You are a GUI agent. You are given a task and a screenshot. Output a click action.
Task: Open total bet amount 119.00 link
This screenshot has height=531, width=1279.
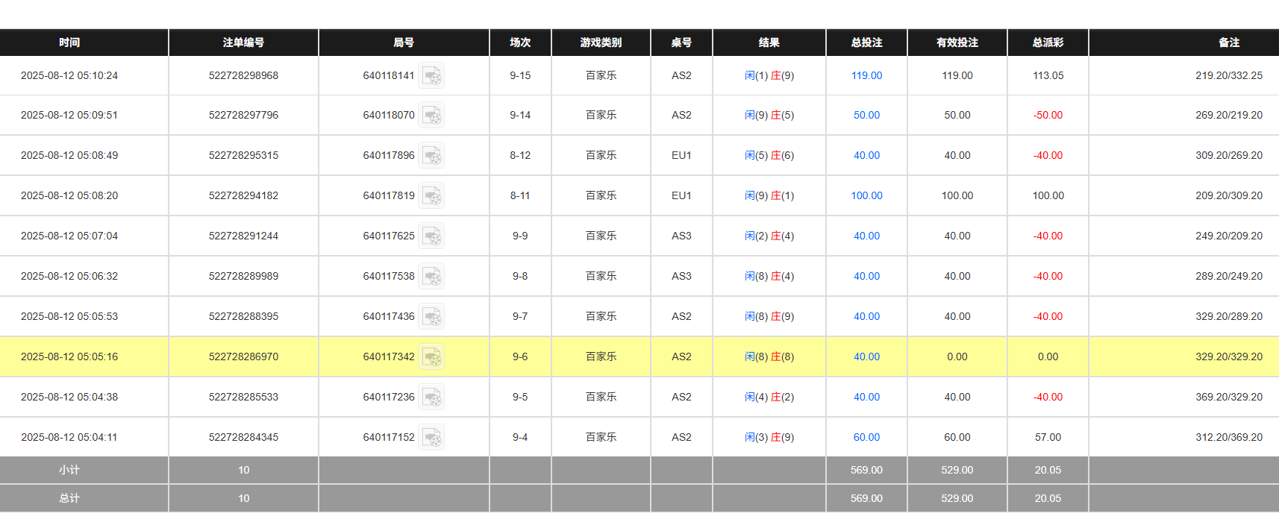866,75
